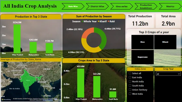Click the 3234.5M data label

pos(17,22)
